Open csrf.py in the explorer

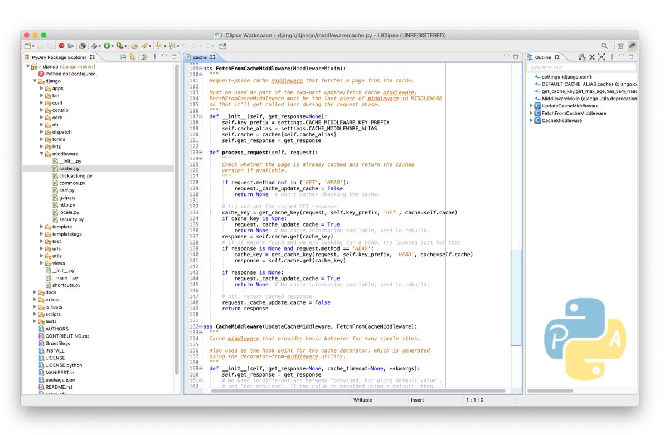67,190
